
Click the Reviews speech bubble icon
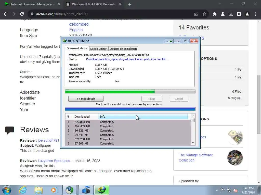[10, 130]
